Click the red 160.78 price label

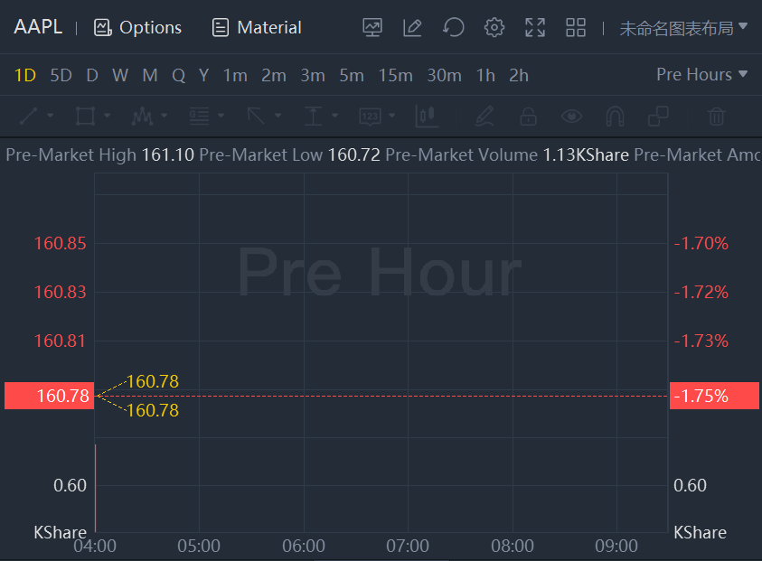(50, 396)
